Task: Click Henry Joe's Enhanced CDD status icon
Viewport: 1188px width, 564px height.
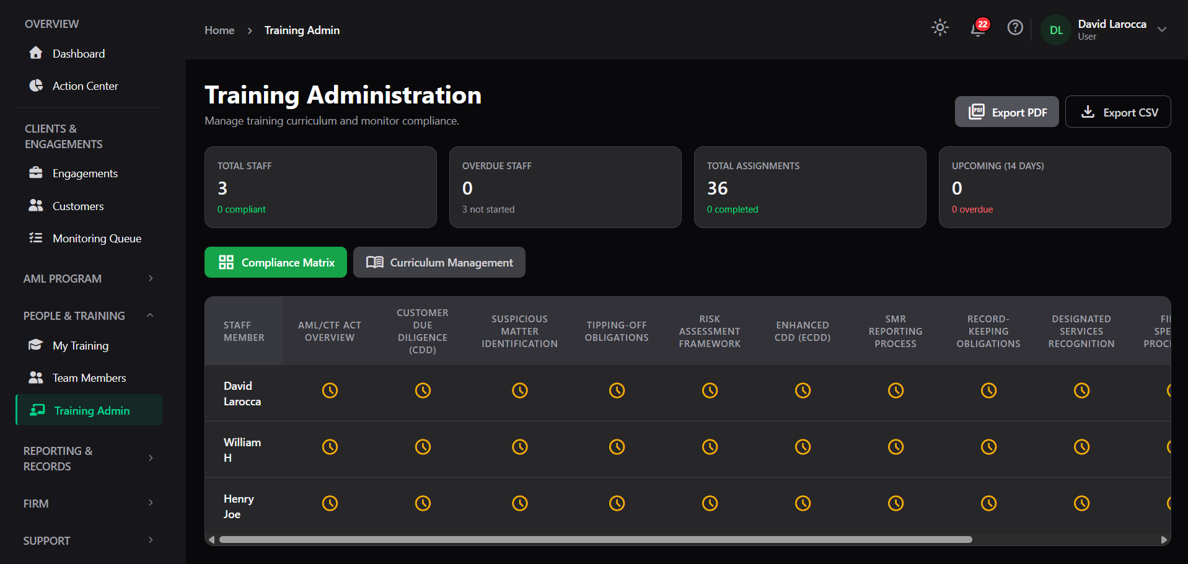Action: click(x=803, y=503)
